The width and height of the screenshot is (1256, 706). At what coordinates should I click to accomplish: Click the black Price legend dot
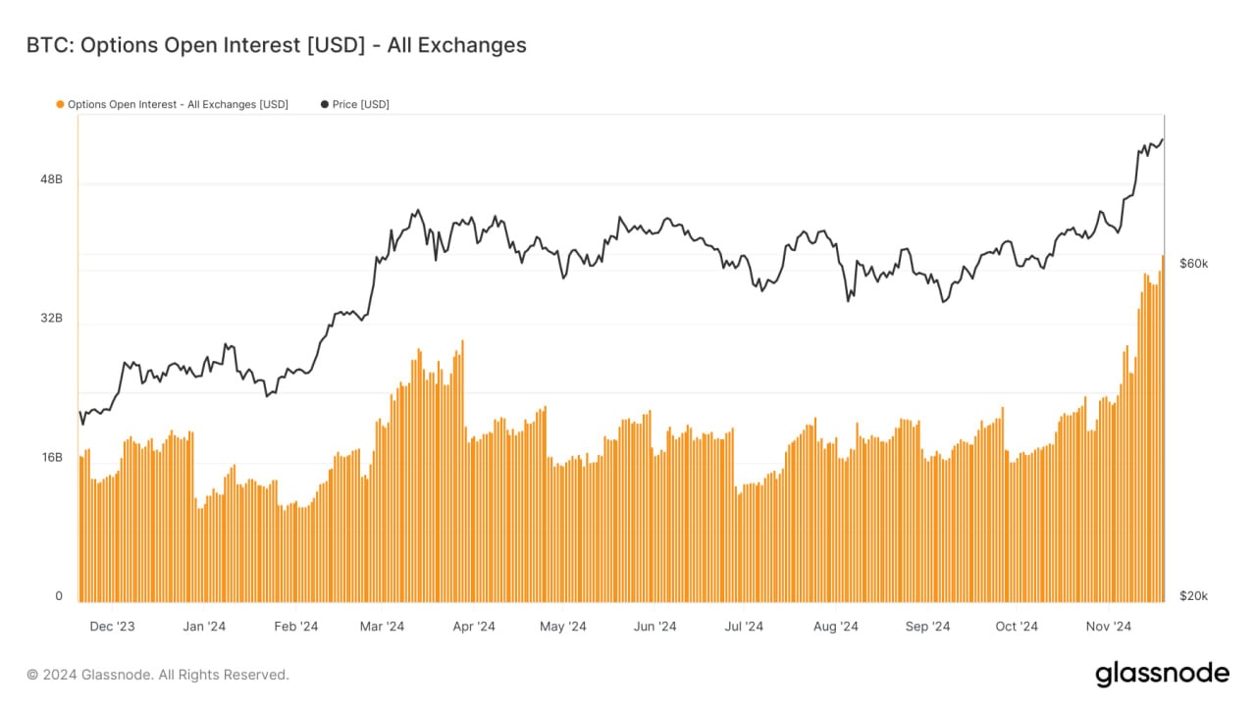(x=325, y=104)
